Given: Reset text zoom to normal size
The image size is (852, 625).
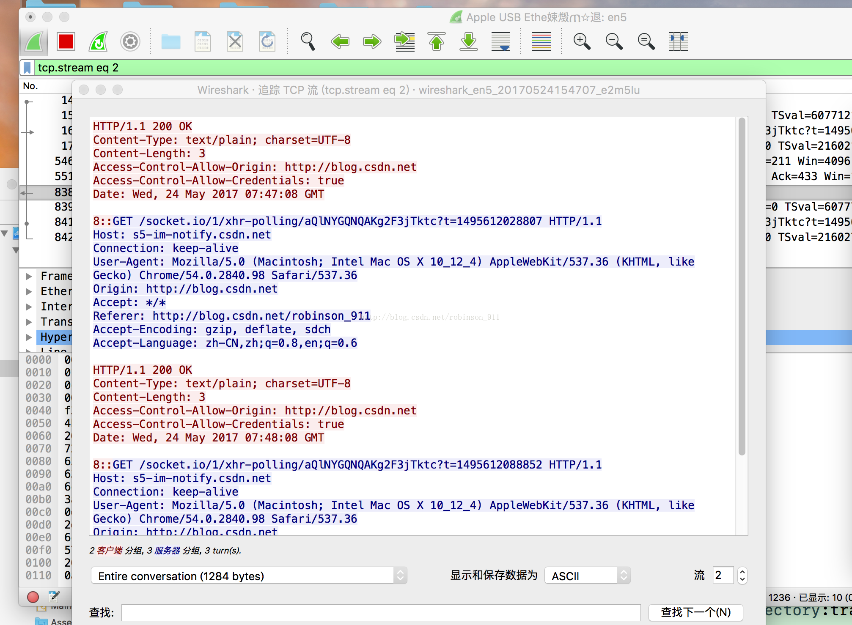Looking at the screenshot, I should pyautogui.click(x=646, y=41).
